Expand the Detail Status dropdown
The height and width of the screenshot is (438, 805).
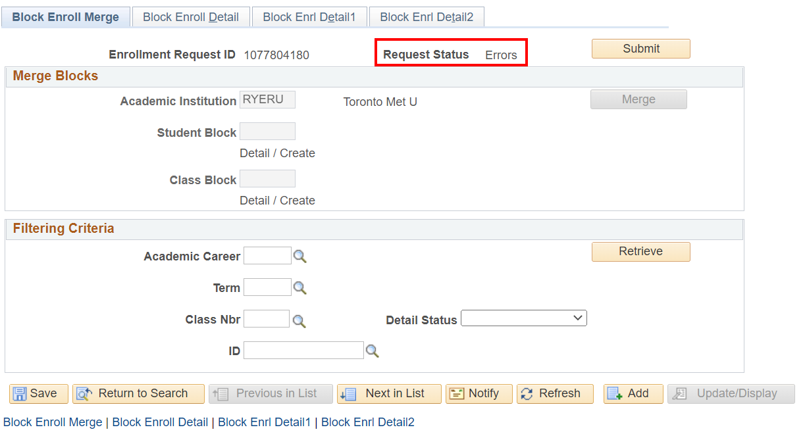(523, 318)
